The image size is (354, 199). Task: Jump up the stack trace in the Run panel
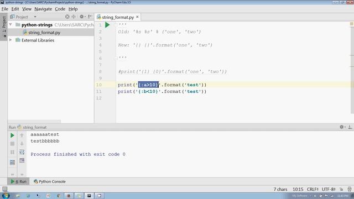point(22,135)
